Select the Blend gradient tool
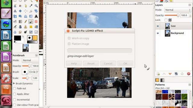 tap(20, 22)
